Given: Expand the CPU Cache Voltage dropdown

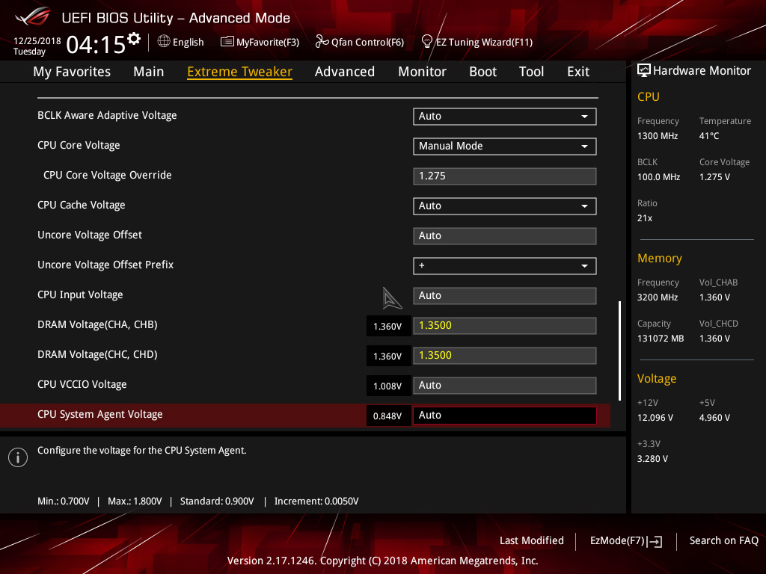Looking at the screenshot, I should (x=505, y=206).
